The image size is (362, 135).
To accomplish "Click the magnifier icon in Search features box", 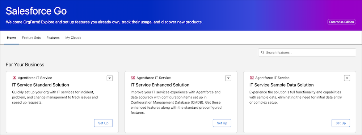I will pos(262,53).
